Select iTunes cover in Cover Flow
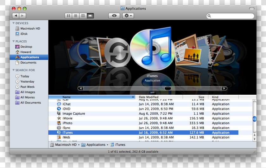 [x=152, y=49]
